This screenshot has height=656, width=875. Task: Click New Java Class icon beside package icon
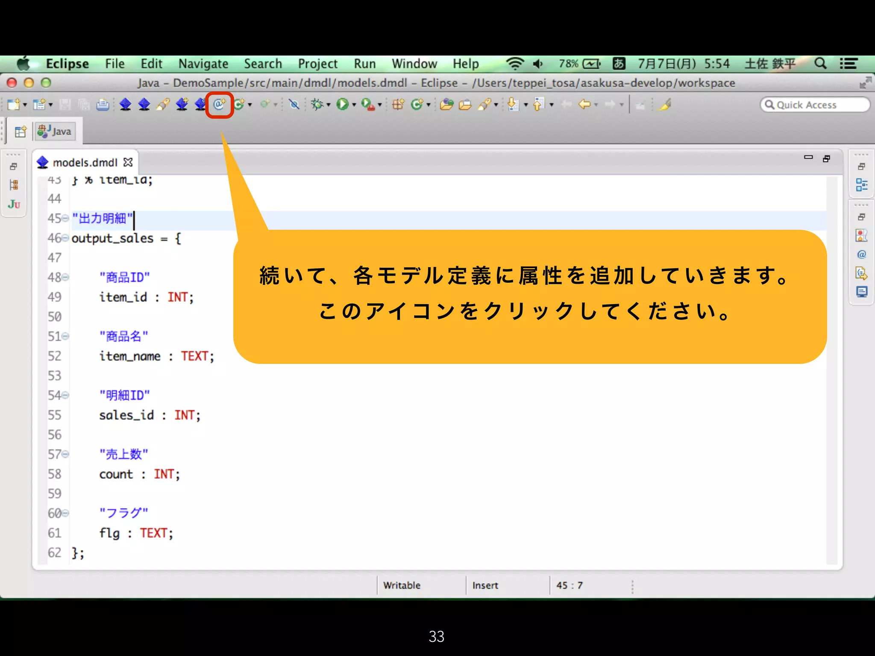pos(417,105)
